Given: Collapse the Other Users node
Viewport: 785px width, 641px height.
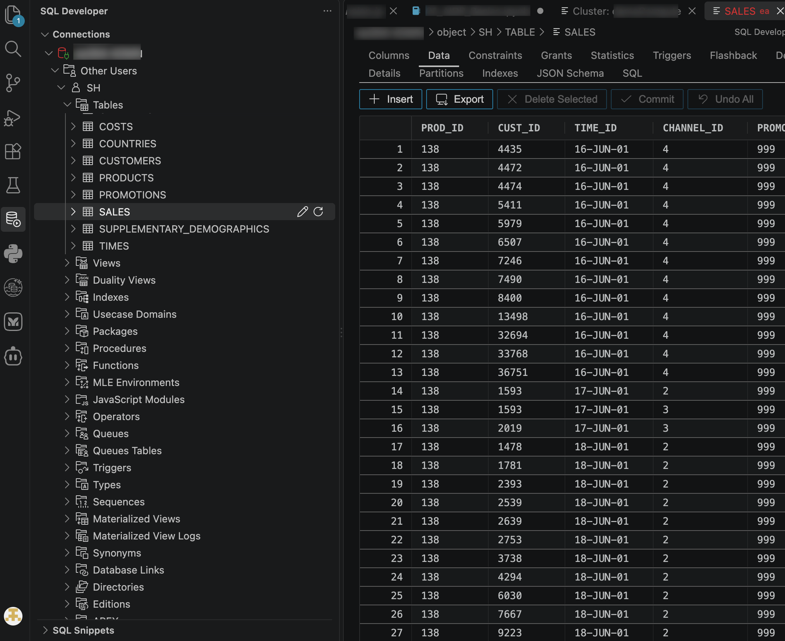Looking at the screenshot, I should [x=55, y=71].
